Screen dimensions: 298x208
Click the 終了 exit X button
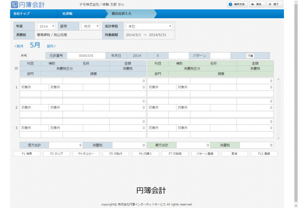[274, 4]
